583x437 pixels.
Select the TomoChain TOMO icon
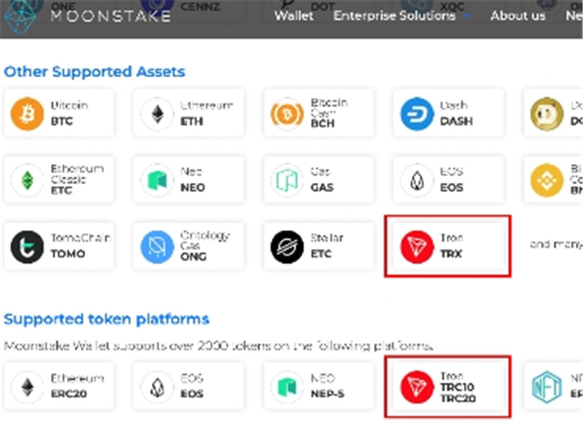[28, 246]
